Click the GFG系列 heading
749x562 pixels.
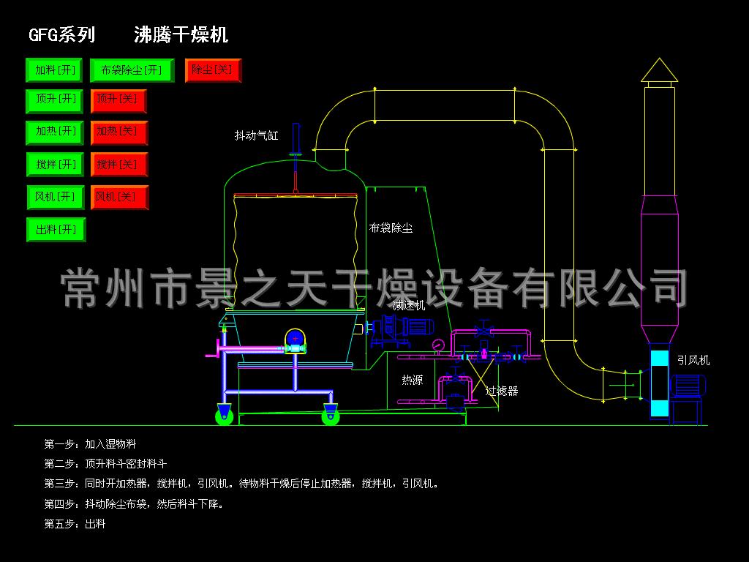(62, 35)
